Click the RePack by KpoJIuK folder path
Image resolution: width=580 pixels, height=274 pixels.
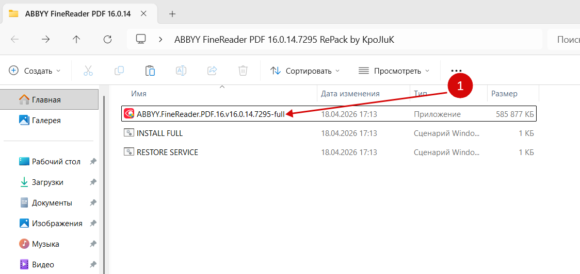click(x=284, y=40)
